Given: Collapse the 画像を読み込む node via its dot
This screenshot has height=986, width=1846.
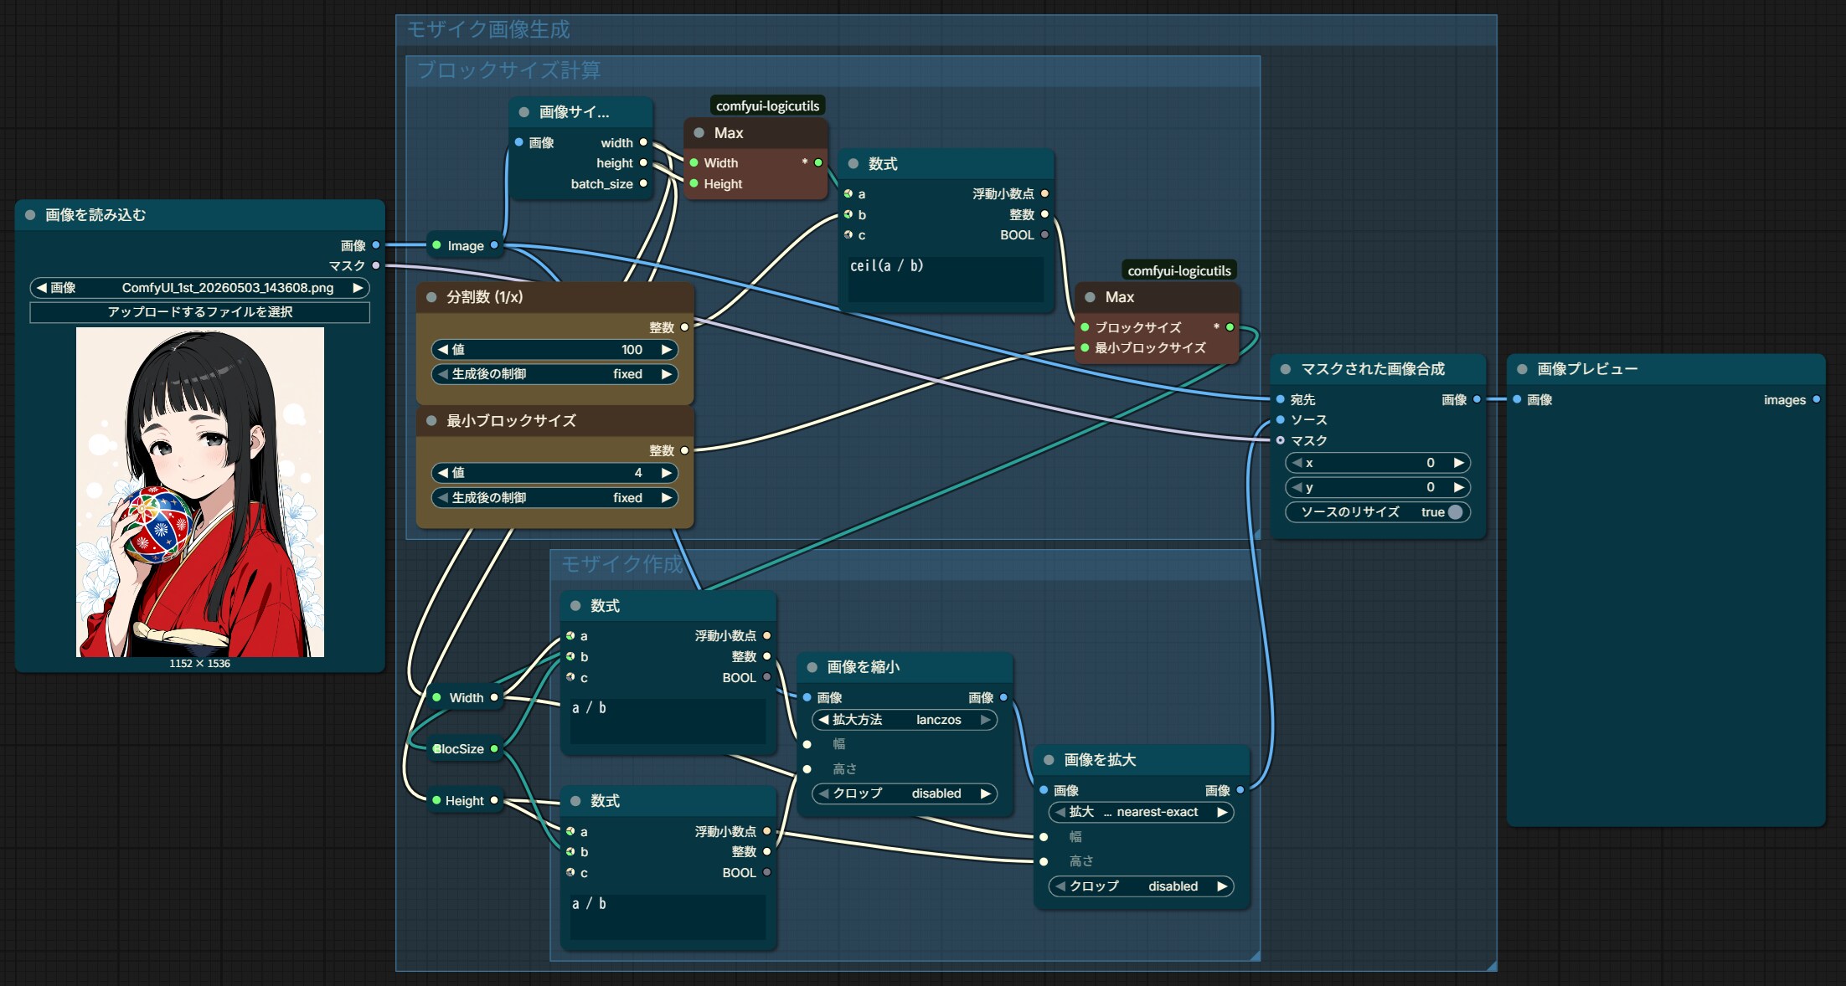Looking at the screenshot, I should coord(30,215).
